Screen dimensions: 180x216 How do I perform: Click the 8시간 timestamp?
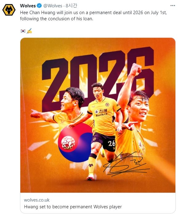click(71, 6)
